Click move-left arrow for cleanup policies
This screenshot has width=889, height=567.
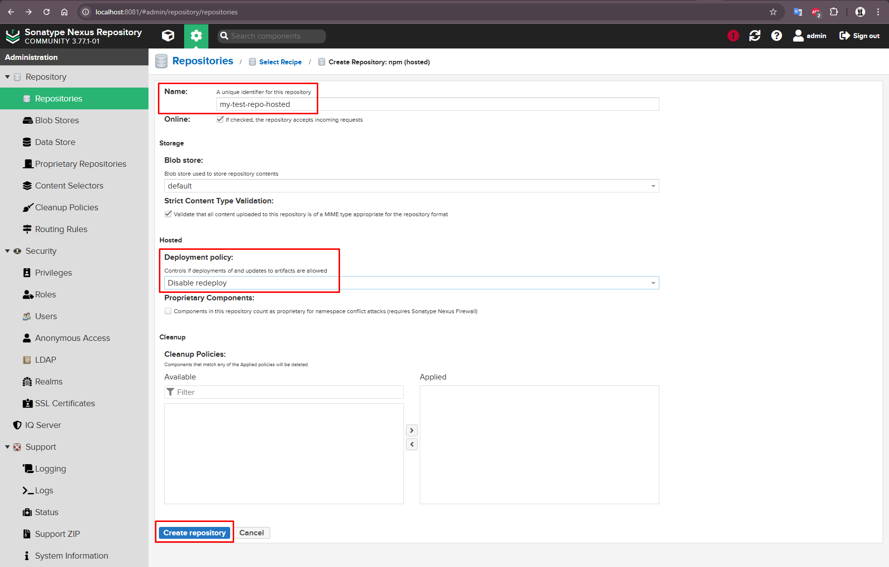click(x=411, y=444)
